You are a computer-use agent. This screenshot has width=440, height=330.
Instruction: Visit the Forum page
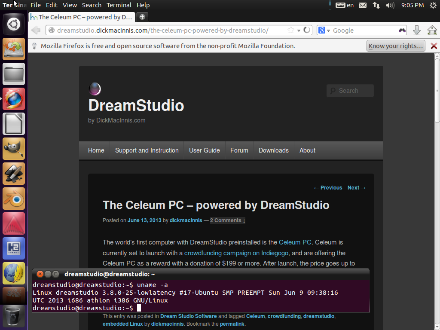coord(239,150)
